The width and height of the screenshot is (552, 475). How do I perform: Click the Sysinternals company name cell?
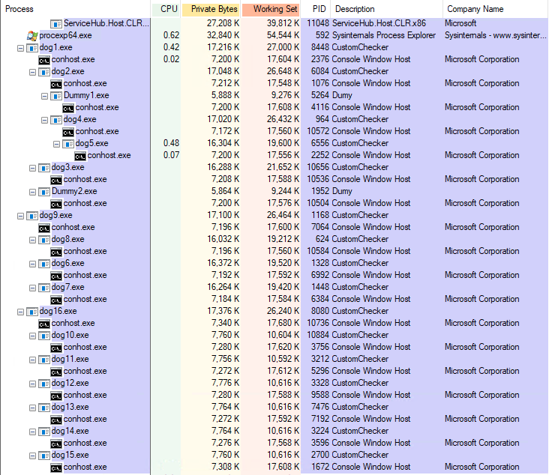click(495, 35)
